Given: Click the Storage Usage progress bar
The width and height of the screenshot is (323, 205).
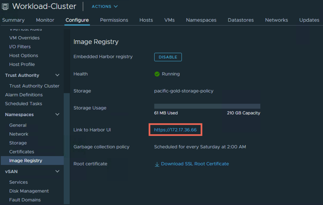Looking at the screenshot, I should [207, 105].
